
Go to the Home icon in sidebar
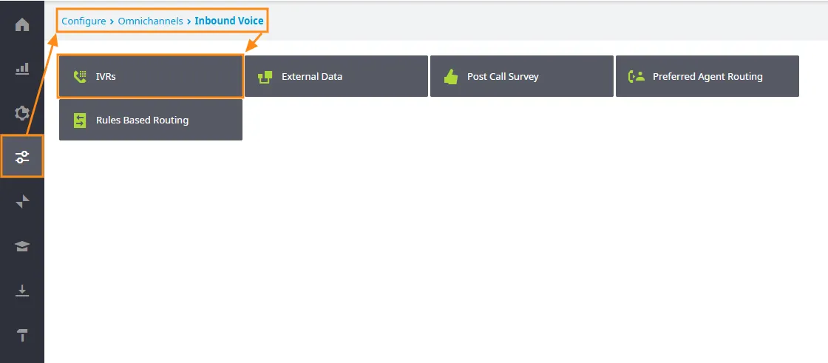(22, 25)
